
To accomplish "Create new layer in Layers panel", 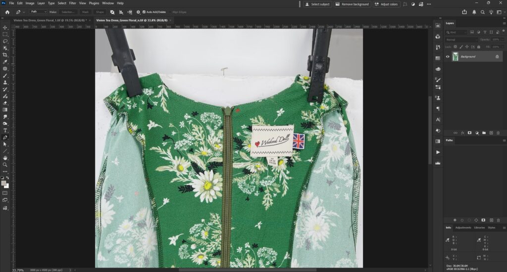I will pos(491,133).
